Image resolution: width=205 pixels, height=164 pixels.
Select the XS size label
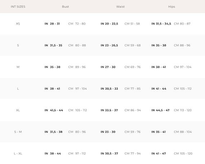18,24
